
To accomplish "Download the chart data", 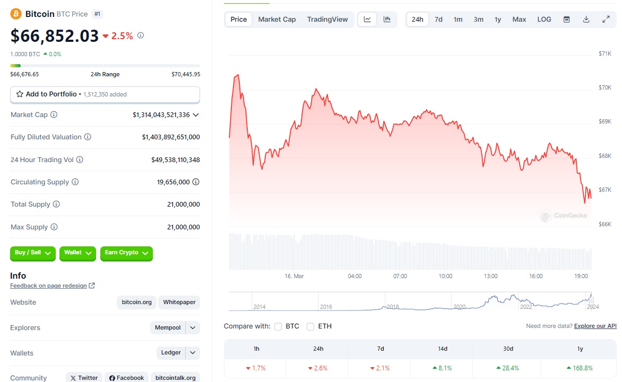I will [x=586, y=20].
